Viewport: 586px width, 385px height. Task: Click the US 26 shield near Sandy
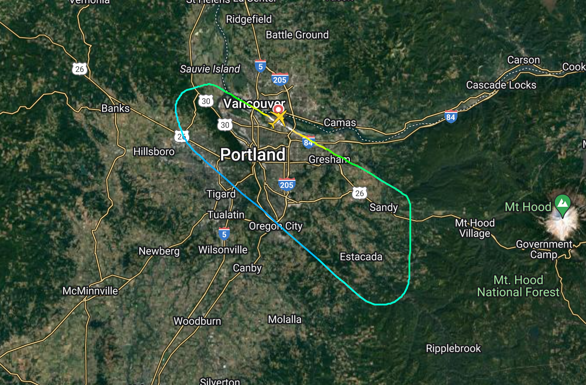coord(360,193)
